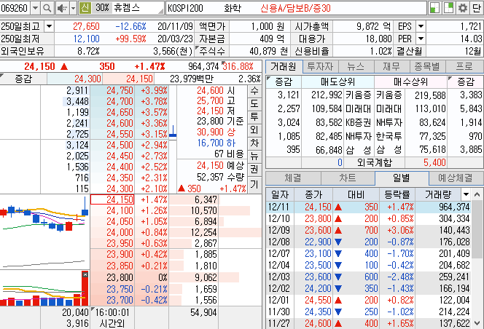Viewport: 484px width, 329px height.
Task: Switch to the 재무 tab
Action: pos(391,67)
